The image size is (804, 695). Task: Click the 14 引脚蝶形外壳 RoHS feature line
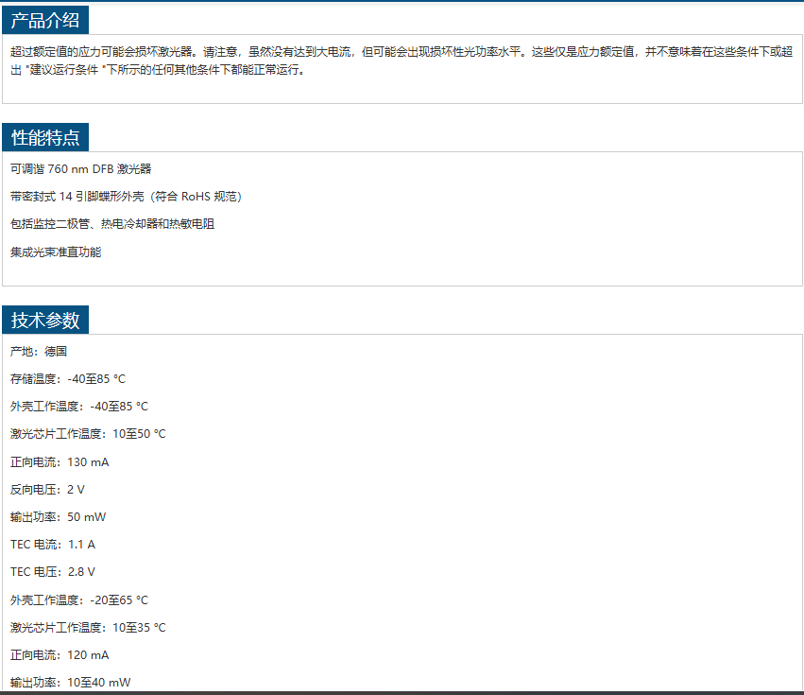[x=128, y=197]
